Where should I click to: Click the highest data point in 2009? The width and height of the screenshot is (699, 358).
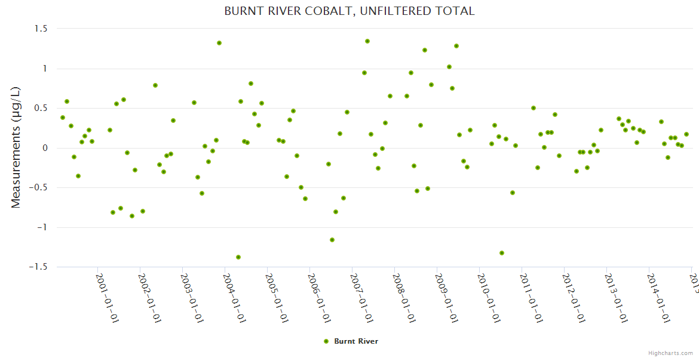tap(456, 46)
